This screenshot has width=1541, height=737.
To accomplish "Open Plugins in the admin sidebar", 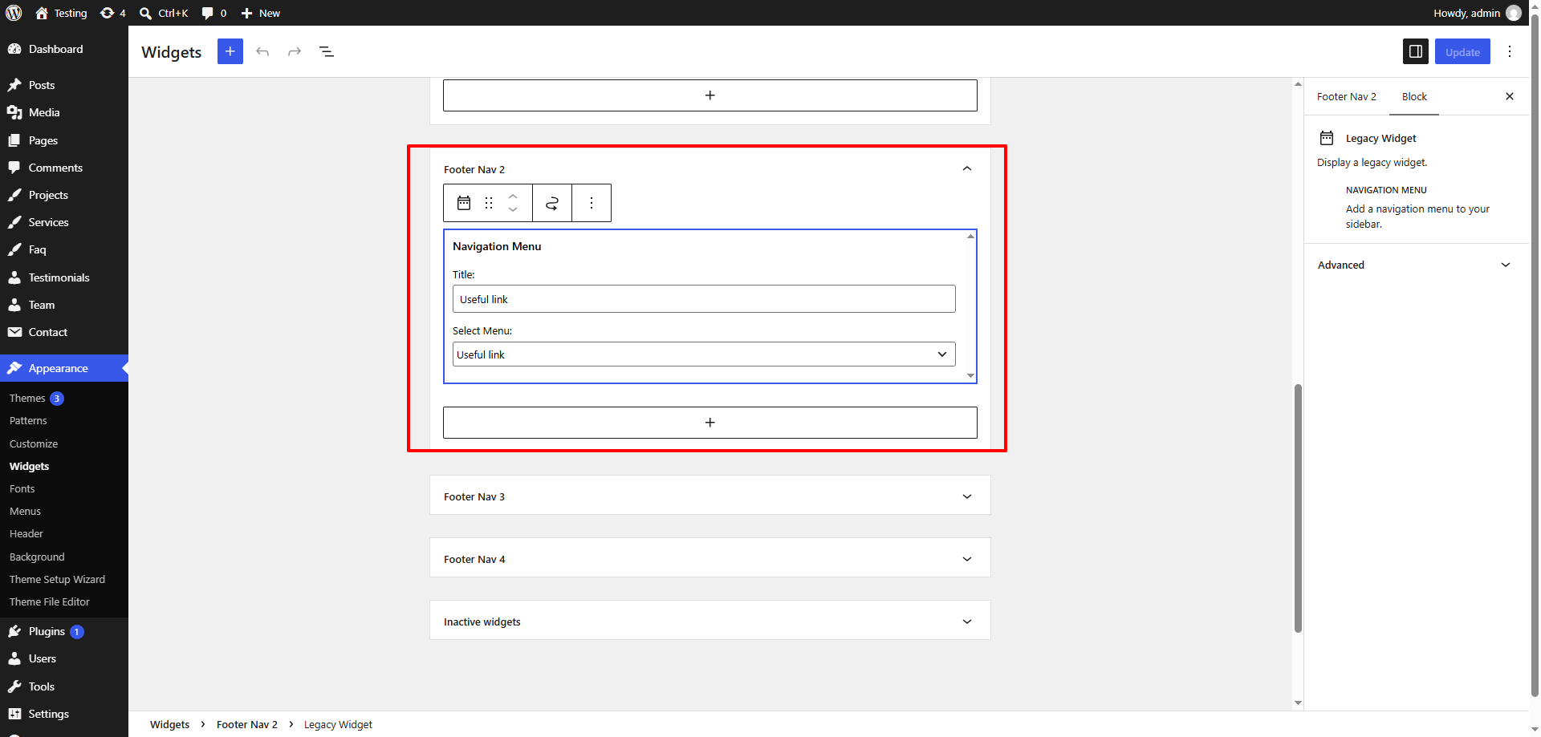I will point(47,631).
